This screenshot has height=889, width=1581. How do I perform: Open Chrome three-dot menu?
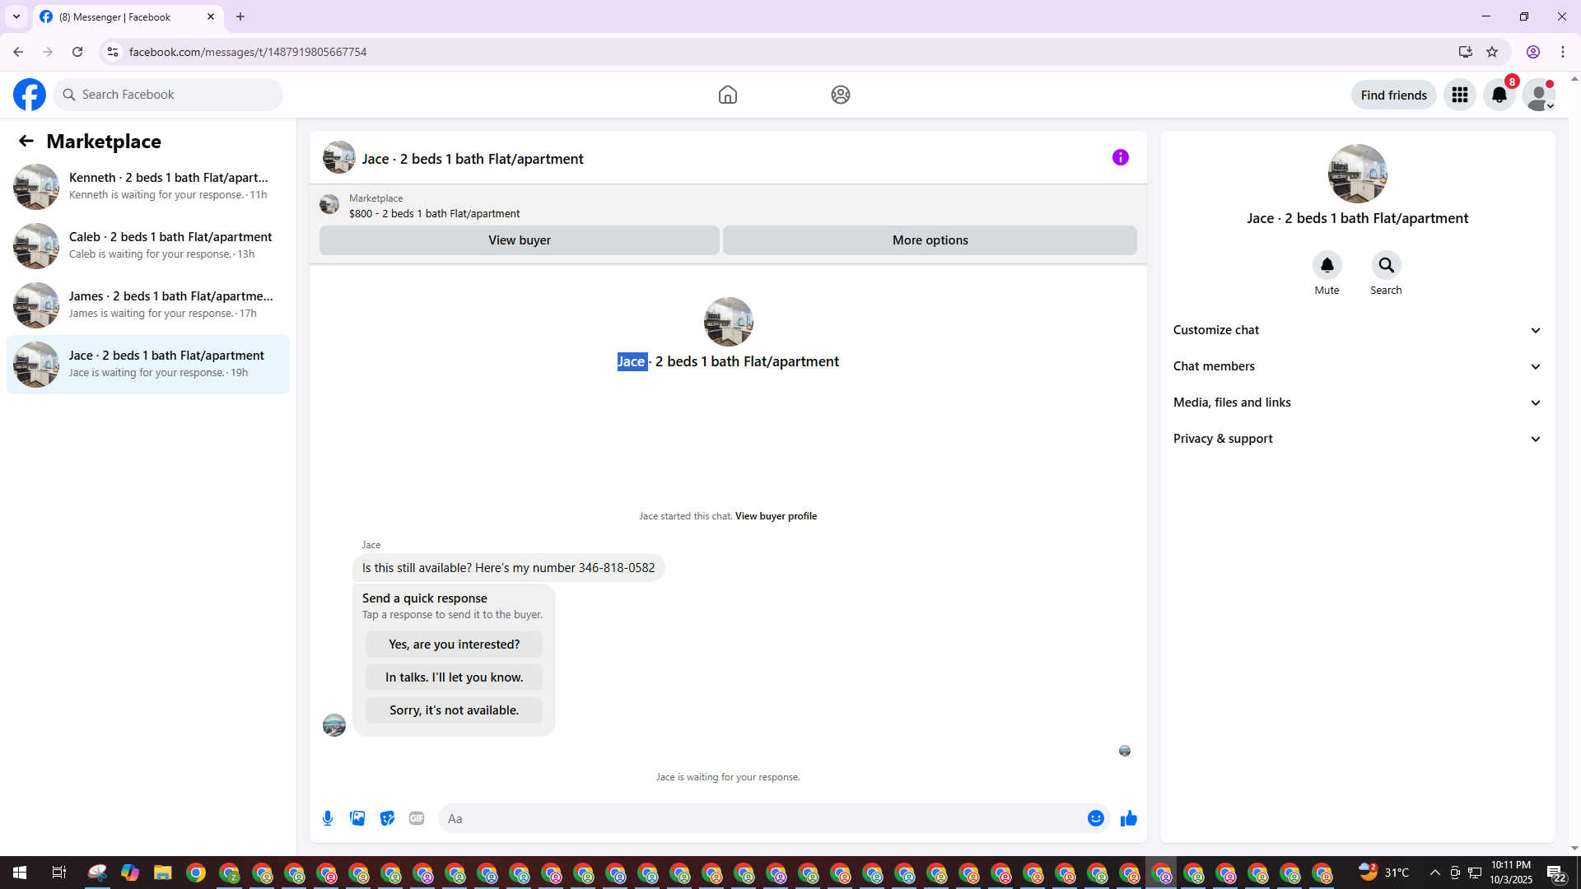(1563, 52)
